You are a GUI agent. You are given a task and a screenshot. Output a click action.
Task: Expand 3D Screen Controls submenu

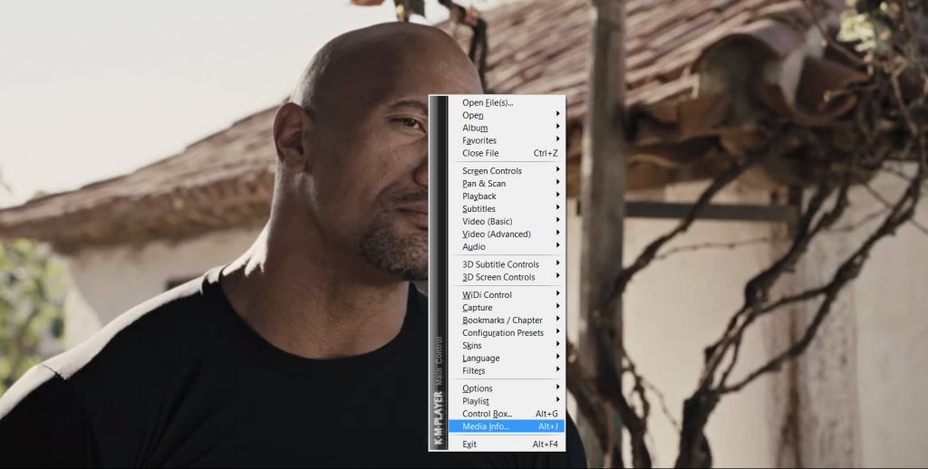tap(498, 277)
